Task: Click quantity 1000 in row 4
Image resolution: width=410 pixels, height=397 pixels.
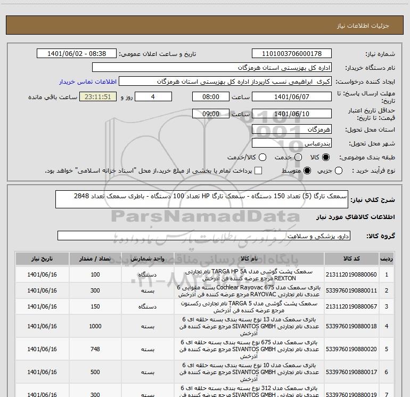Action: pyautogui.click(x=95, y=326)
